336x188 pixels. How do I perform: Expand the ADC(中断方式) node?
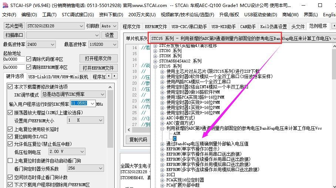tap(162, 118)
